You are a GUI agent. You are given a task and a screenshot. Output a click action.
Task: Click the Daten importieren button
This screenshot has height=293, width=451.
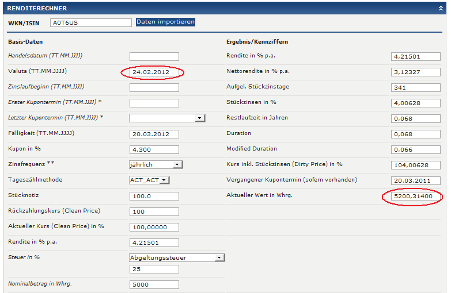[165, 22]
